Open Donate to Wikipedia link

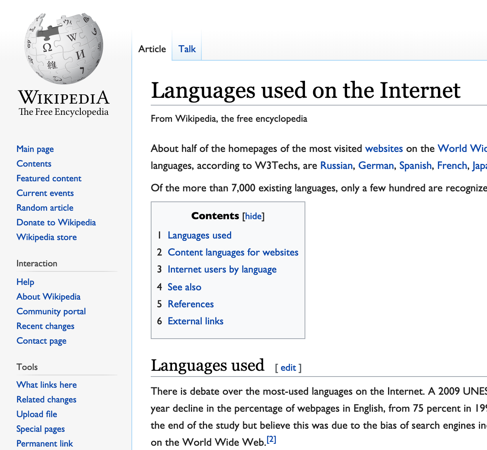[x=56, y=223]
